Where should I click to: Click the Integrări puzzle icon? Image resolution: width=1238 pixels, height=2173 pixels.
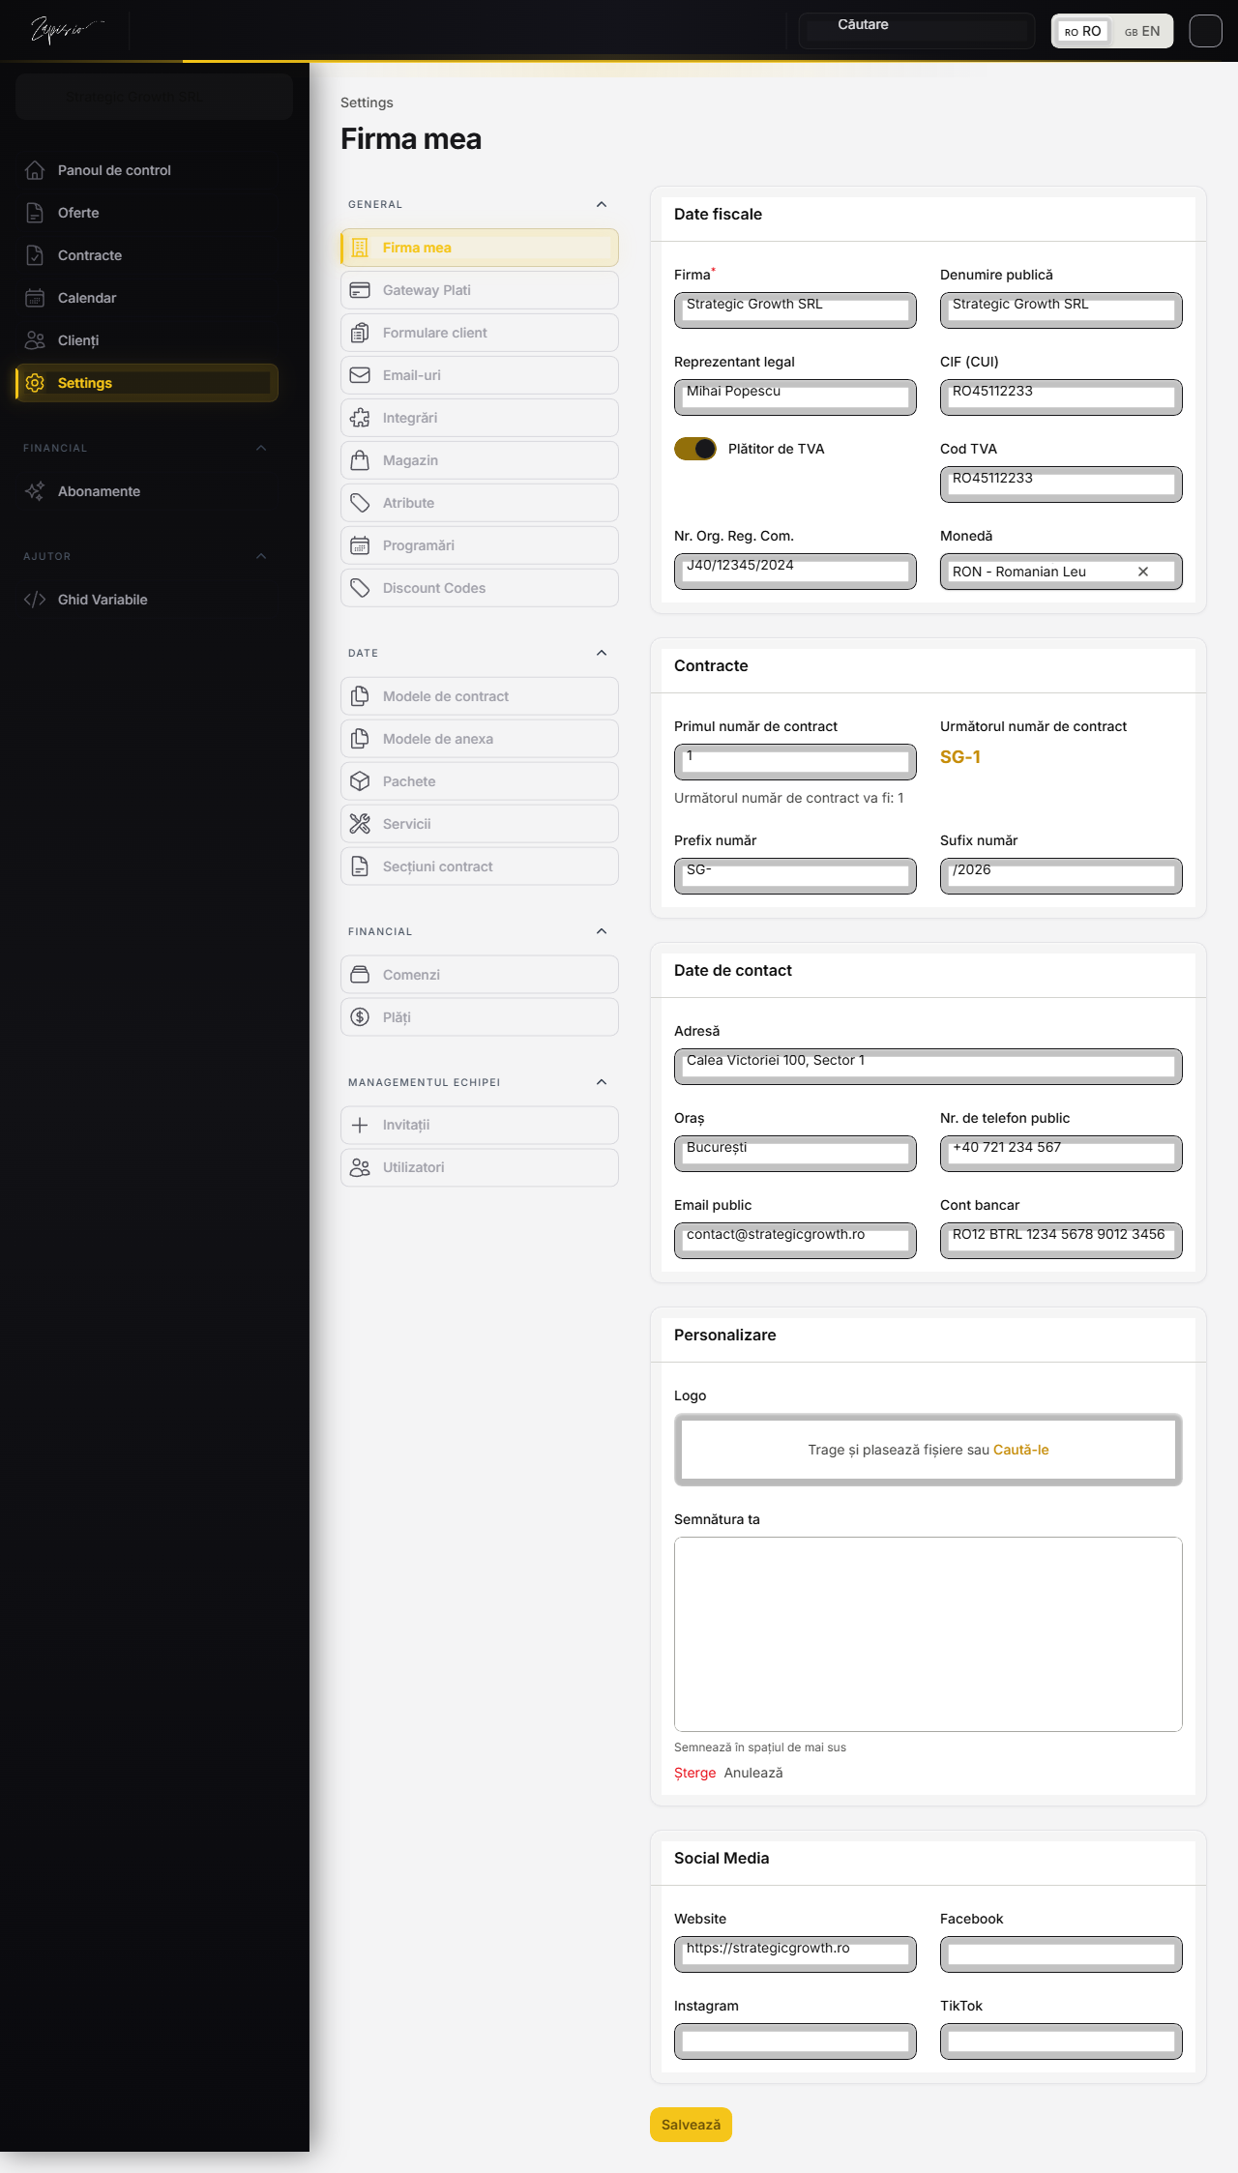coord(360,418)
